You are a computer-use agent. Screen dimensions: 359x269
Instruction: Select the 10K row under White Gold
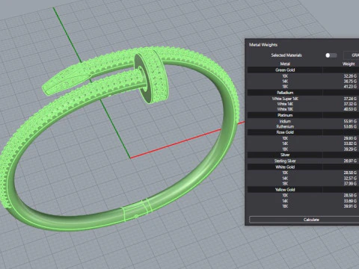[303, 173]
